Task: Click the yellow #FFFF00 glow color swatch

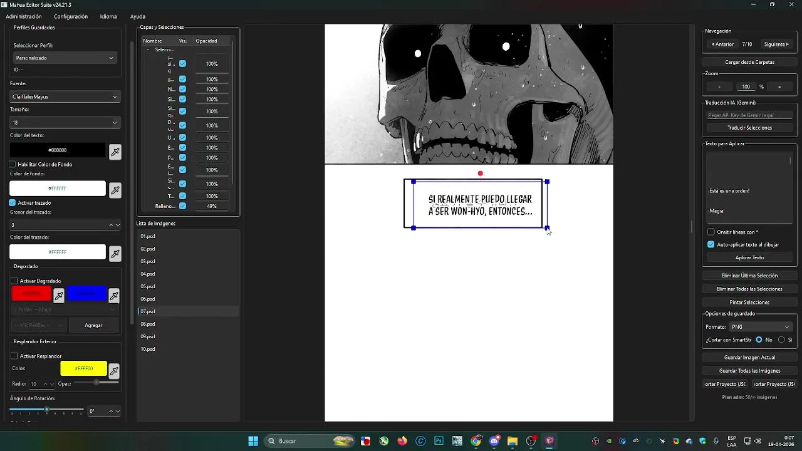Action: tap(84, 369)
